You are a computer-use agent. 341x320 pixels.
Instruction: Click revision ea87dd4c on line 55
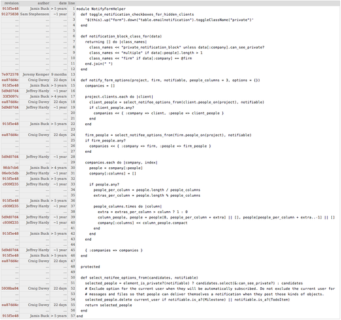(x=10, y=305)
